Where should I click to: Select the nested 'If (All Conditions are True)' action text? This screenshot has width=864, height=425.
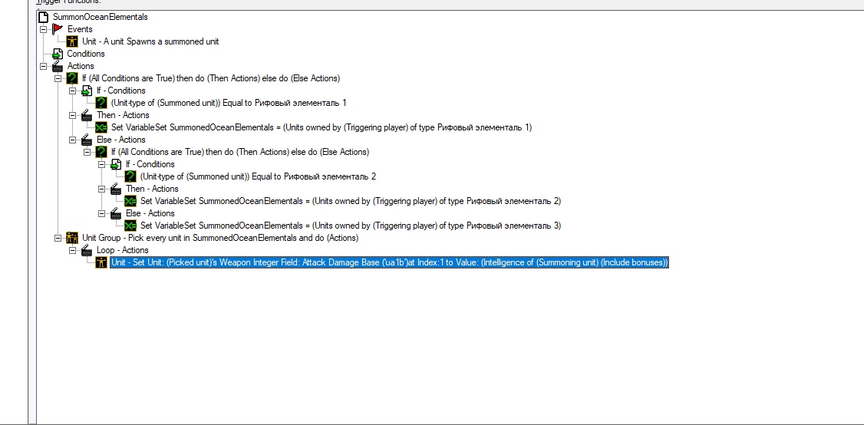pos(240,152)
